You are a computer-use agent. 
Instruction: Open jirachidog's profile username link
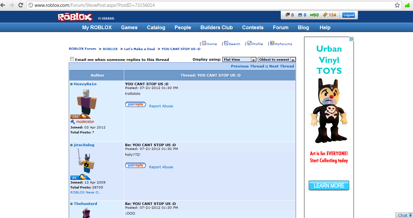tap(84, 145)
